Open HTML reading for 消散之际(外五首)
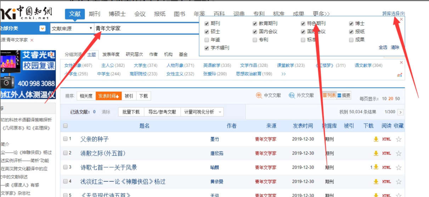 [386, 153]
